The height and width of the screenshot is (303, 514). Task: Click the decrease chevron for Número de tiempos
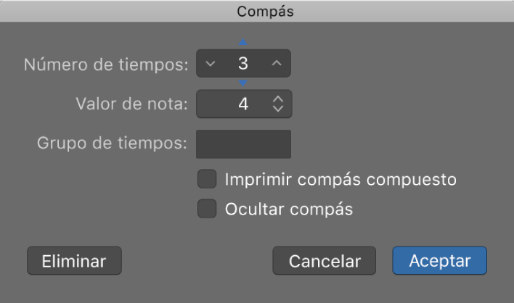[x=211, y=64]
